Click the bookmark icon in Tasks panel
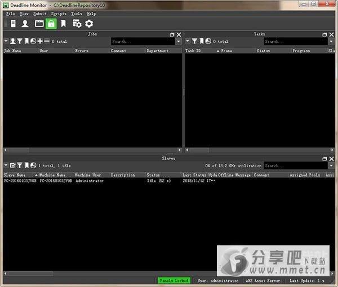Screen dimensions: 338x287 [202, 41]
